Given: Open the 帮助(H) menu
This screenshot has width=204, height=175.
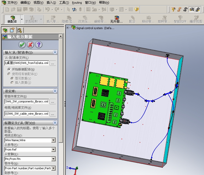Looking at the screenshot, I should pyautogui.click(x=104, y=3).
